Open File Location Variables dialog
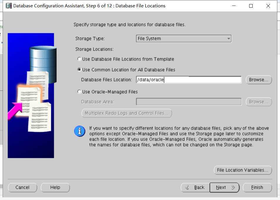The image size is (280, 200). tap(243, 170)
